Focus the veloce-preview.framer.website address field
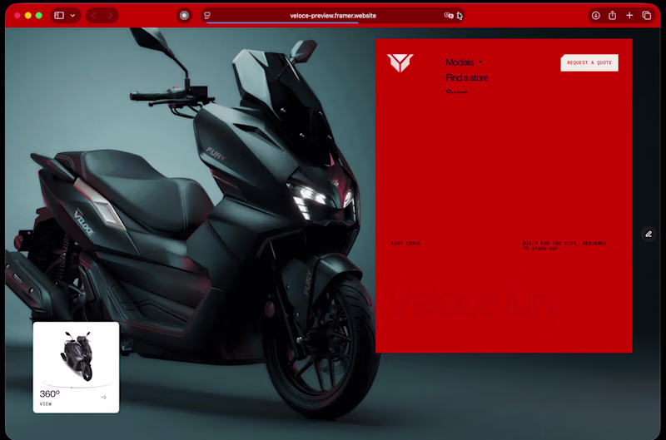Image resolution: width=666 pixels, height=440 pixels. pyautogui.click(x=332, y=16)
